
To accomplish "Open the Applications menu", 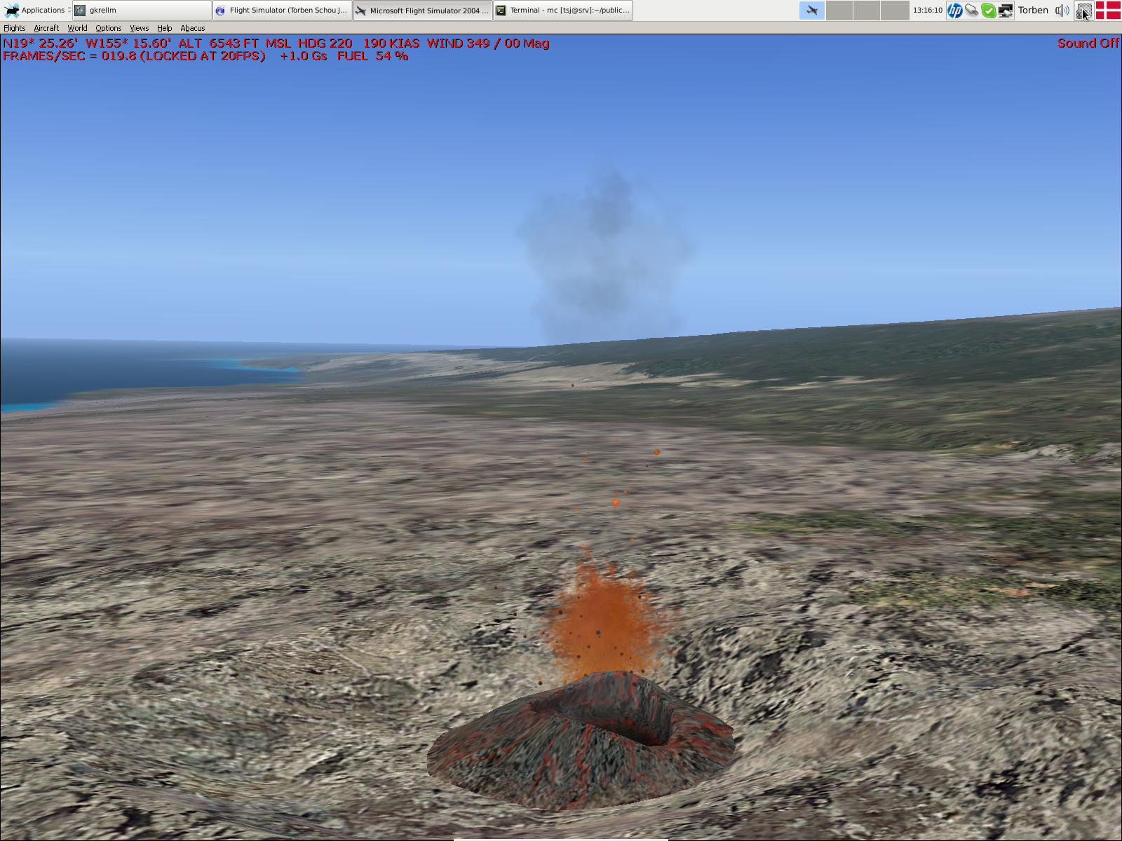I will [35, 10].
